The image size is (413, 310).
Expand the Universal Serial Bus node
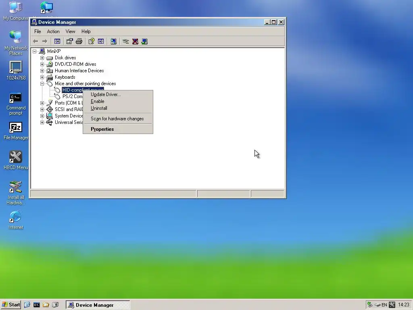(x=42, y=122)
